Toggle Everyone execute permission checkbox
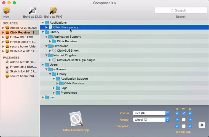This screenshot has height=137, width=209. point(190,126)
